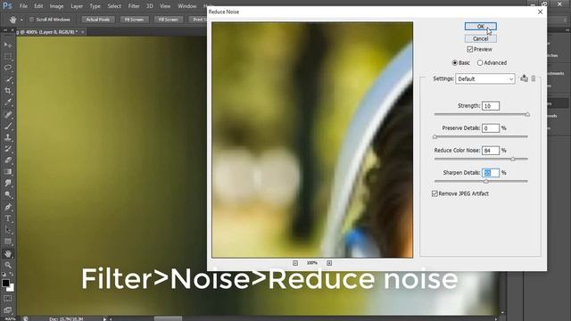The height and width of the screenshot is (321, 571).
Task: Open the Hand tool preset picker
Action: click(21, 20)
